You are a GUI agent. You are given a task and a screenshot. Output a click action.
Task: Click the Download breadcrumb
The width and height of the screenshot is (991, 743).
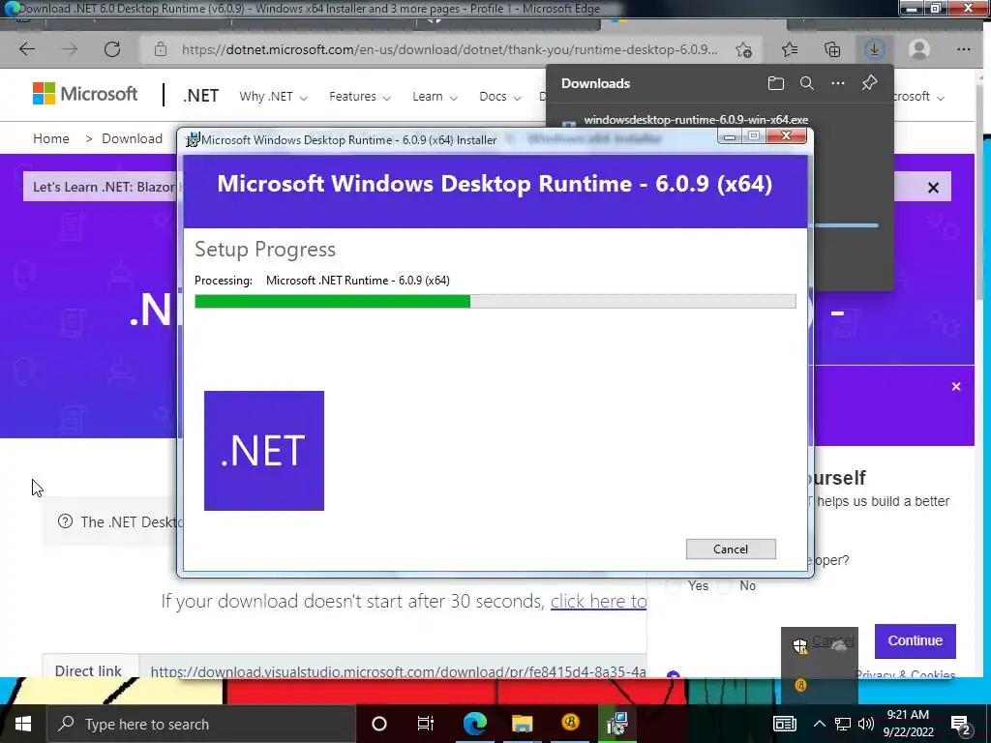[132, 138]
